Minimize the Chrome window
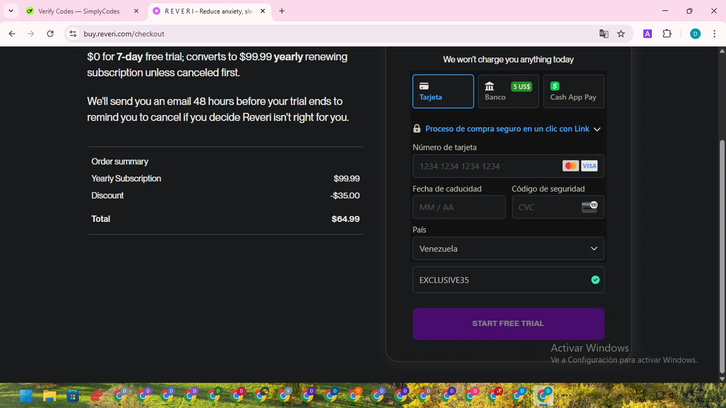 tap(665, 11)
